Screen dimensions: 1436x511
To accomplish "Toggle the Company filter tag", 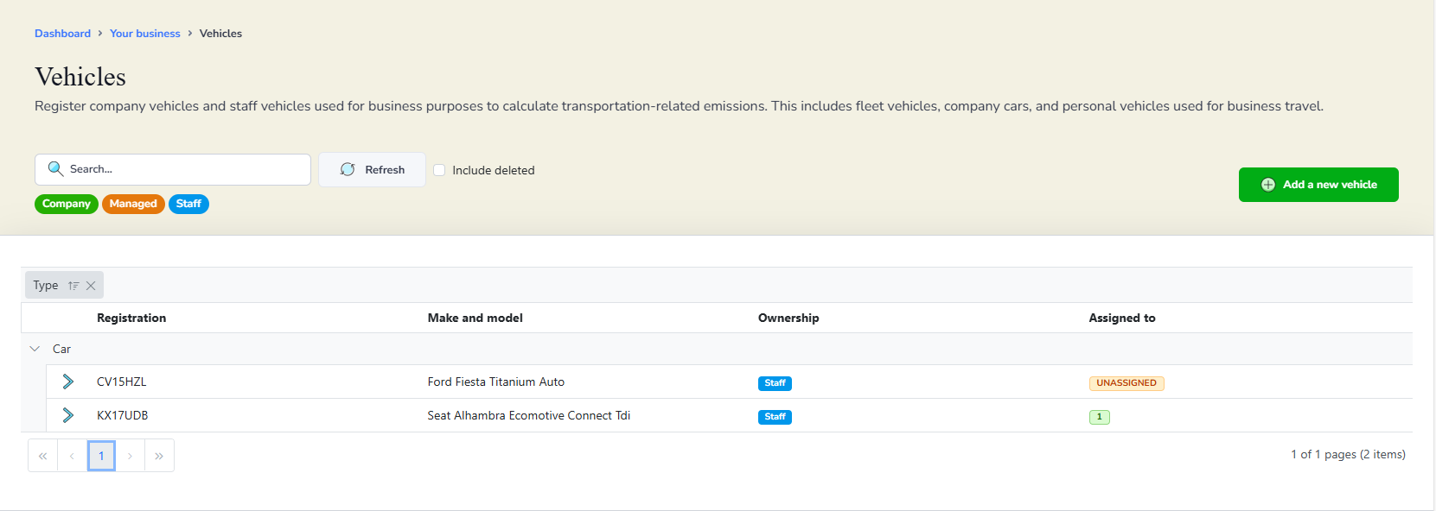I will click(67, 204).
